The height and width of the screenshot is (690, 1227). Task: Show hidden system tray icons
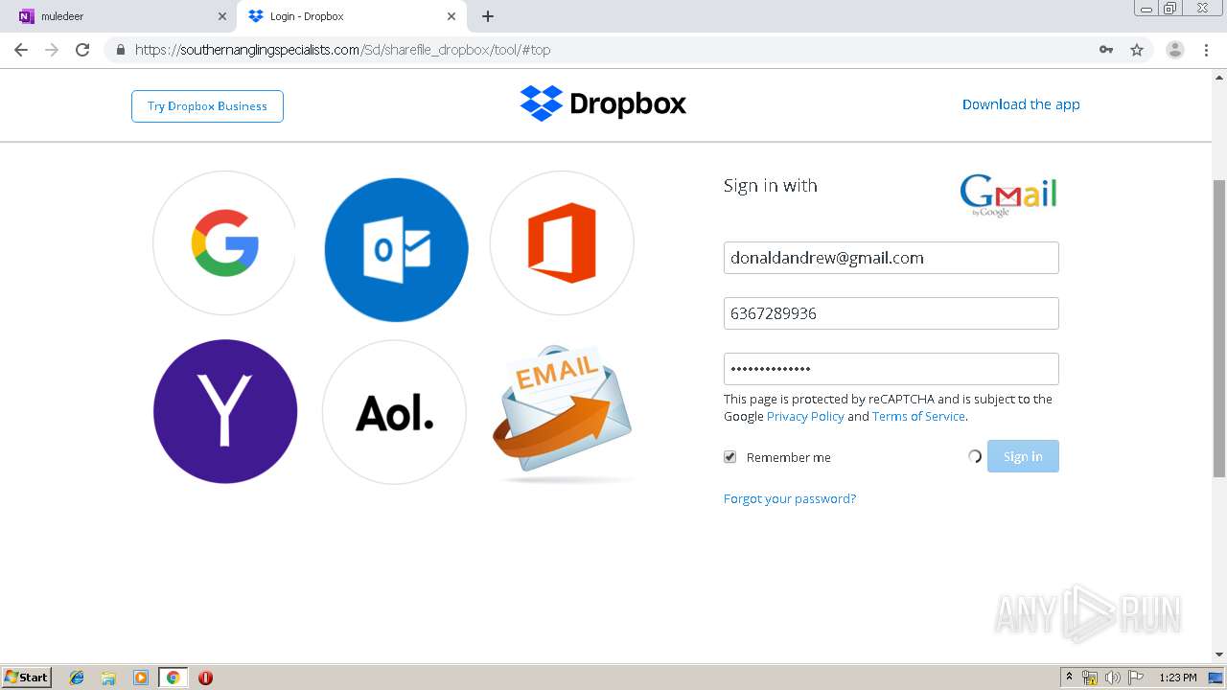(x=1069, y=678)
